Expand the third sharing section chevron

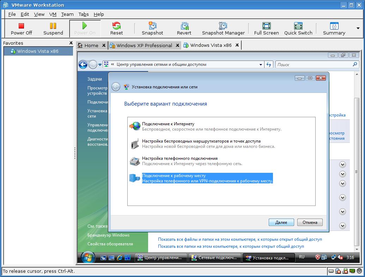coord(342,184)
